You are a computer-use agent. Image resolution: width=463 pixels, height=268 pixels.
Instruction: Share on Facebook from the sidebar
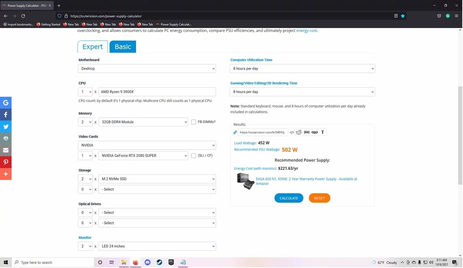point(5,115)
